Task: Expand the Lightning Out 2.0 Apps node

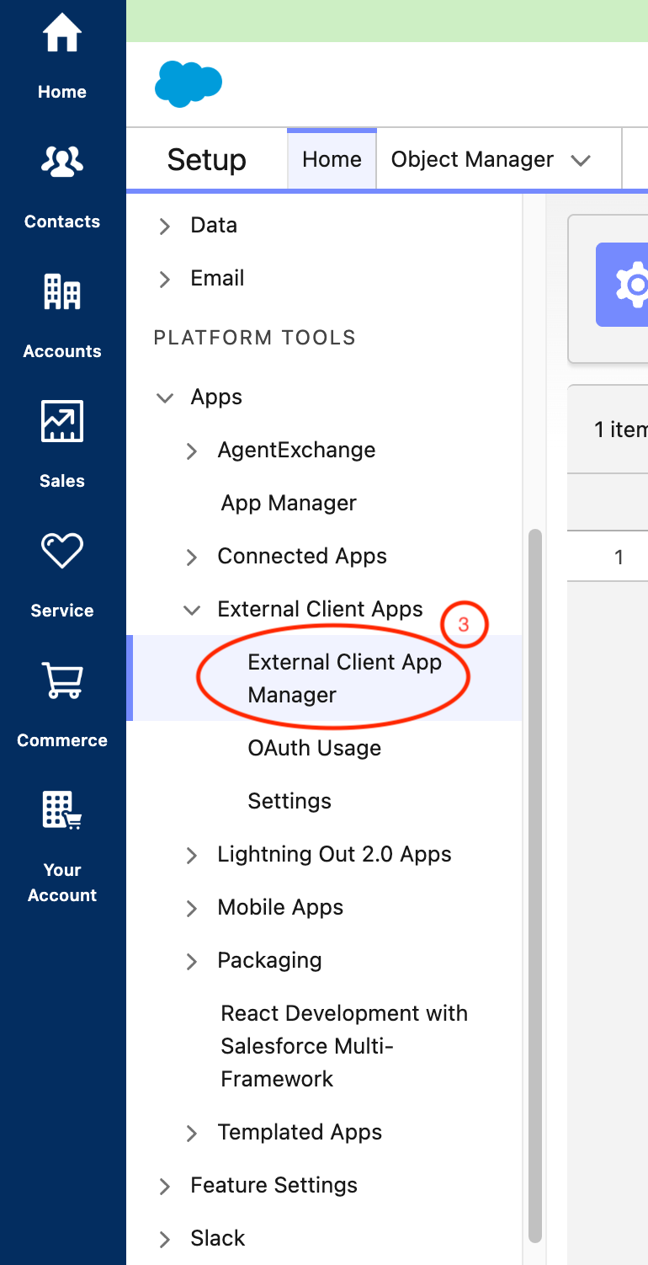Action: pos(192,855)
